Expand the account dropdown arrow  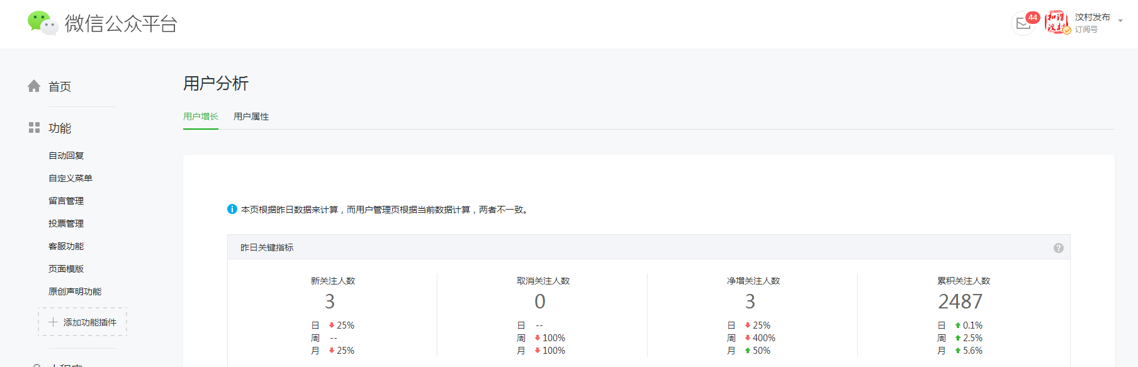(x=1120, y=21)
